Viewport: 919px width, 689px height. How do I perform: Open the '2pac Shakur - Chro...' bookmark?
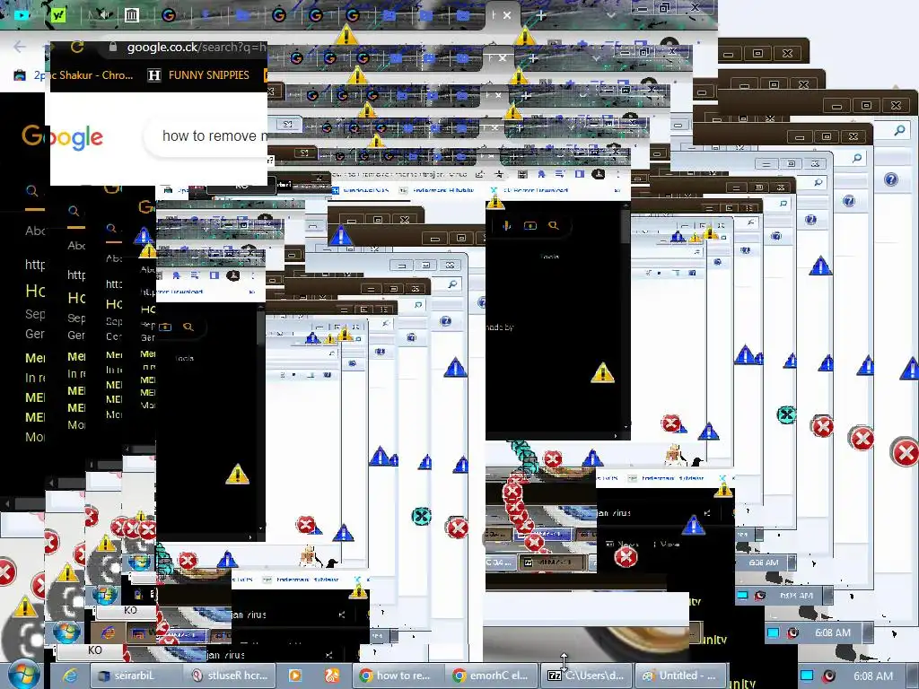[74, 75]
